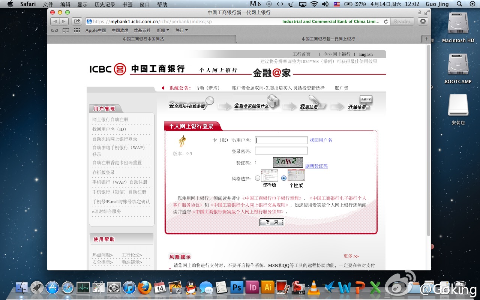480x300 pixels.
Task: Launch iTunes from the Dock
Action: [x=129, y=288]
